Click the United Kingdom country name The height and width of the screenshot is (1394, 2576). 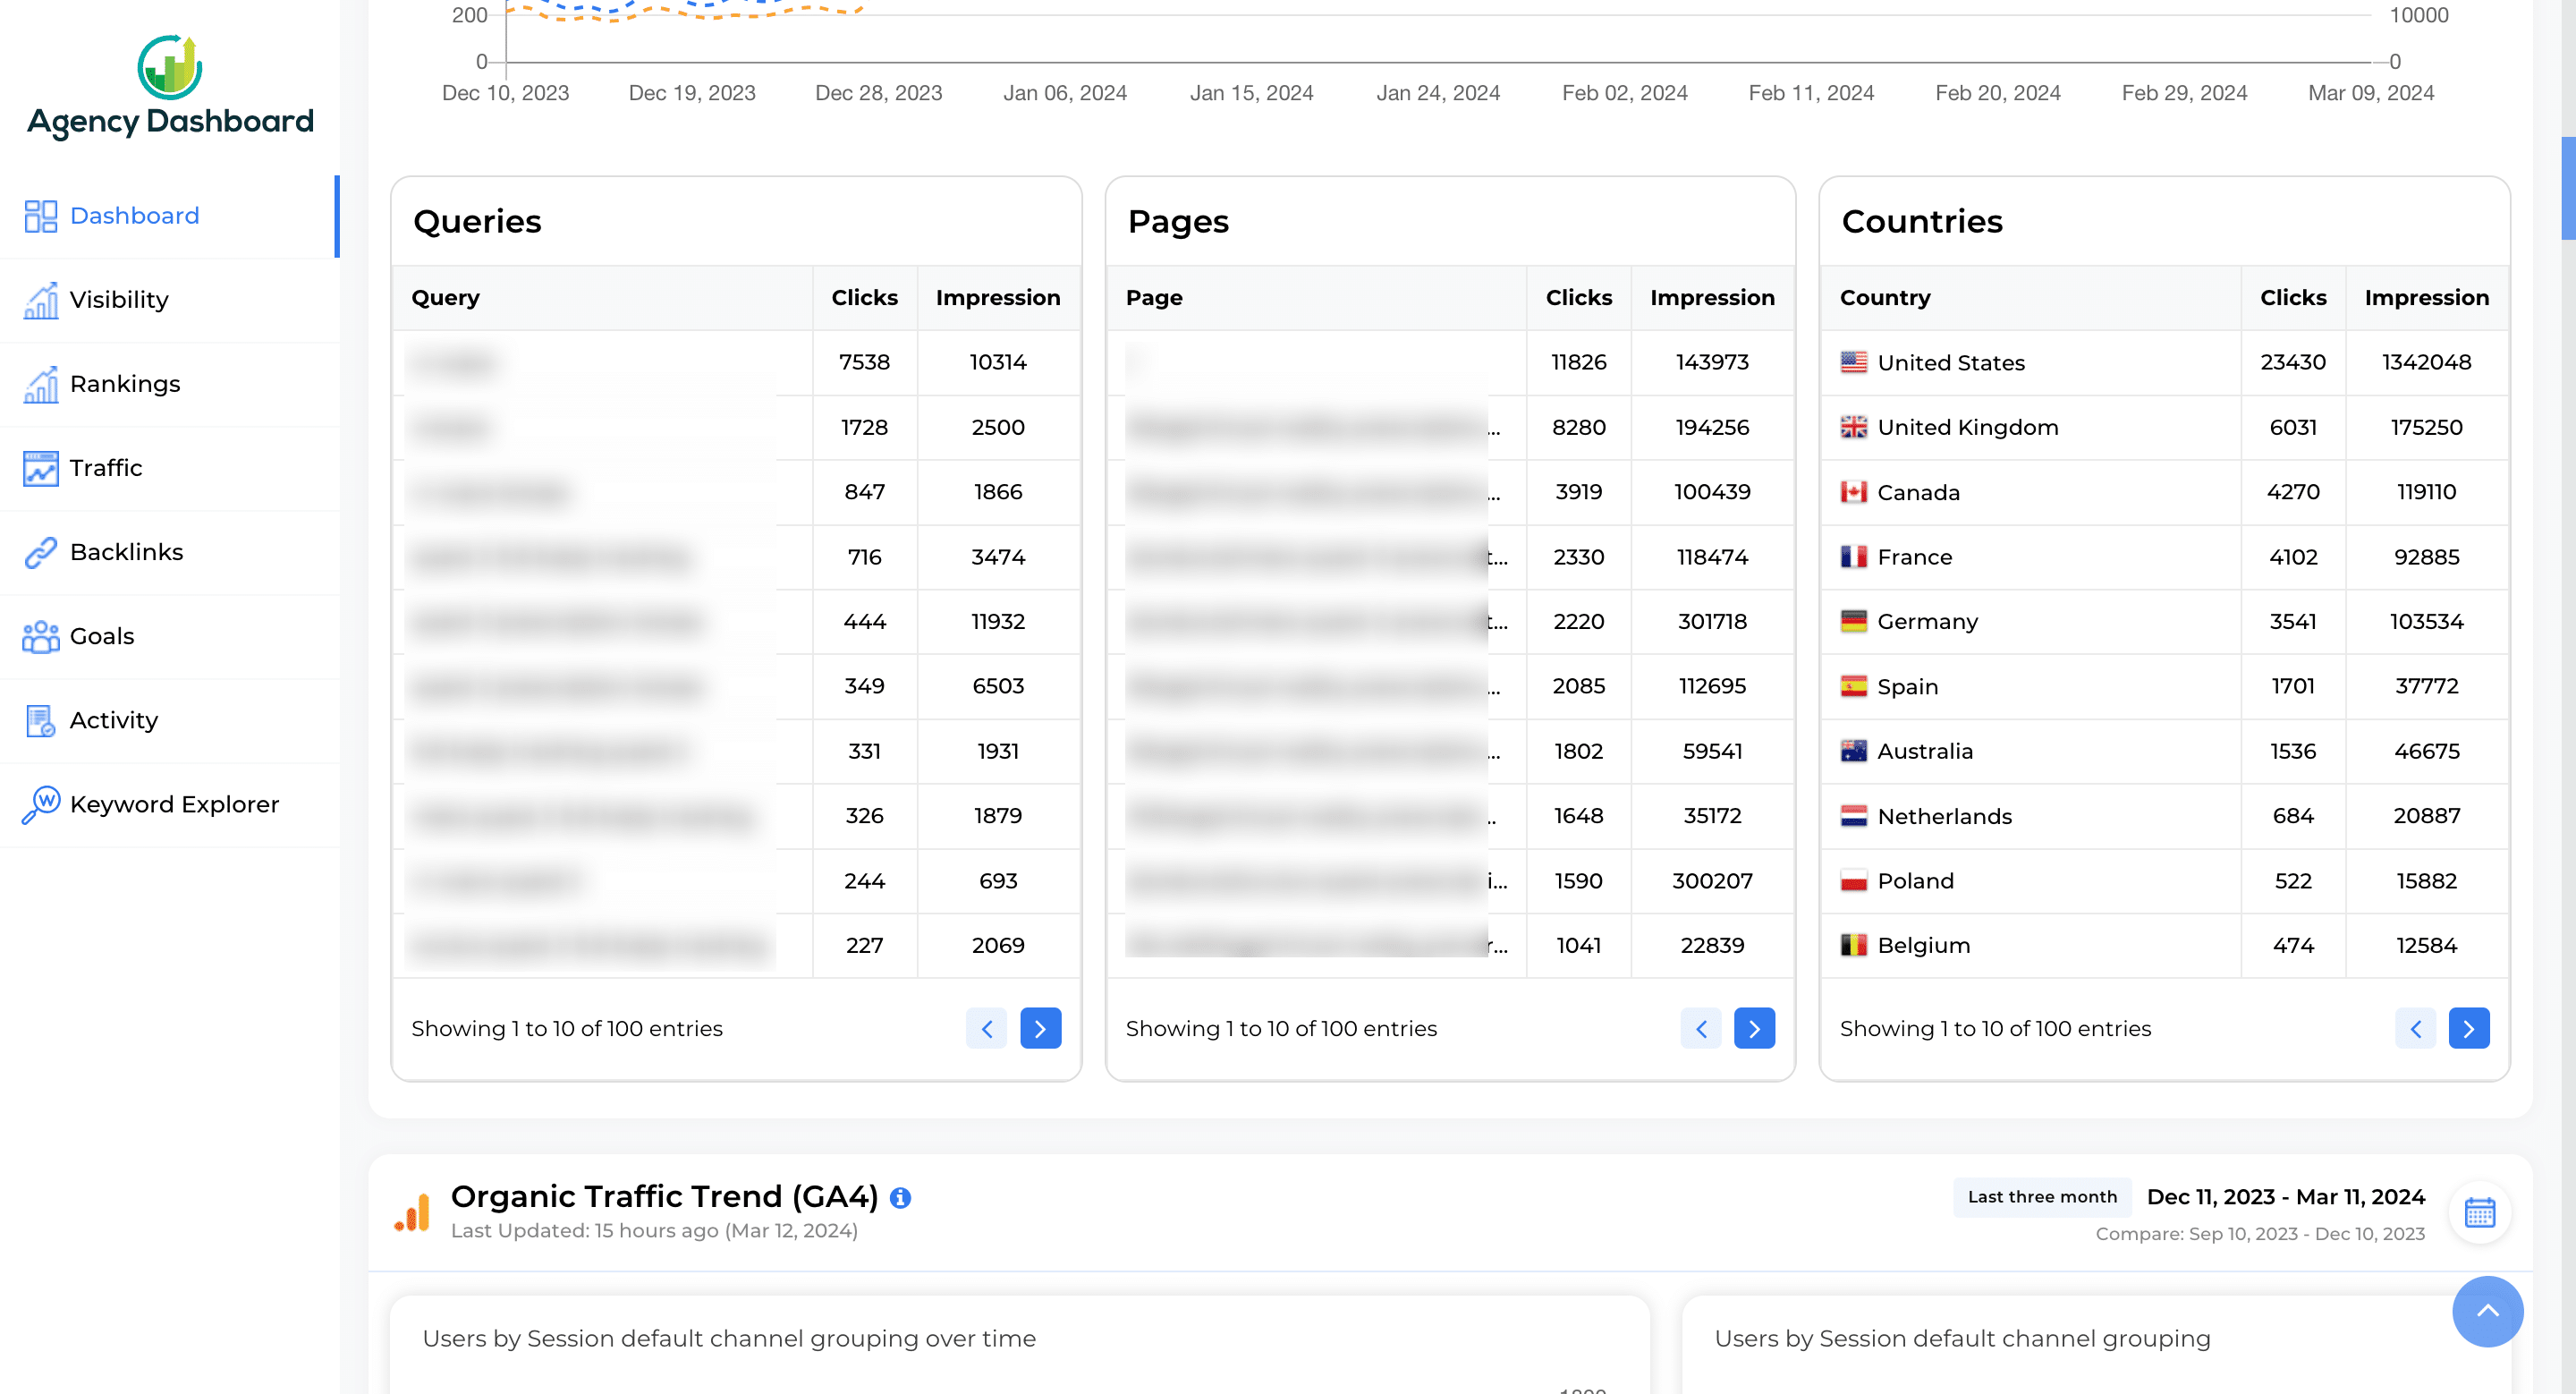[1968, 428]
